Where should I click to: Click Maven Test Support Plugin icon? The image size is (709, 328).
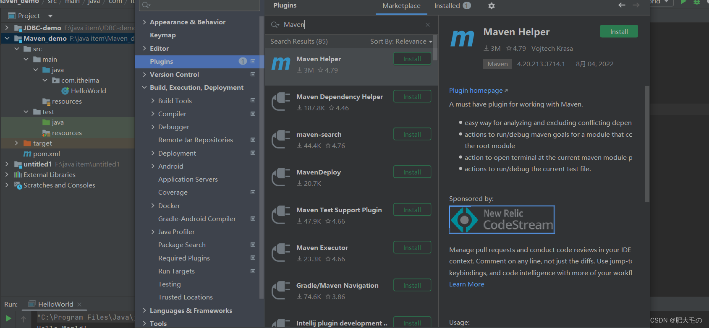(x=281, y=215)
